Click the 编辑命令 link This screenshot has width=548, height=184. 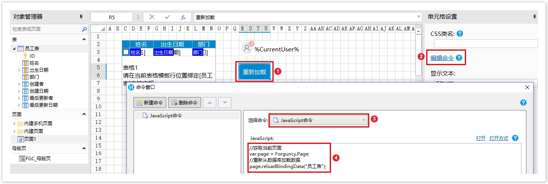[x=442, y=58]
